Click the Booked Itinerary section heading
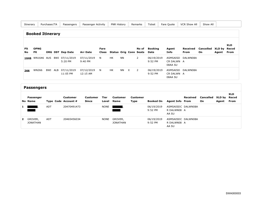265x204 pixels. pos(43,34)
